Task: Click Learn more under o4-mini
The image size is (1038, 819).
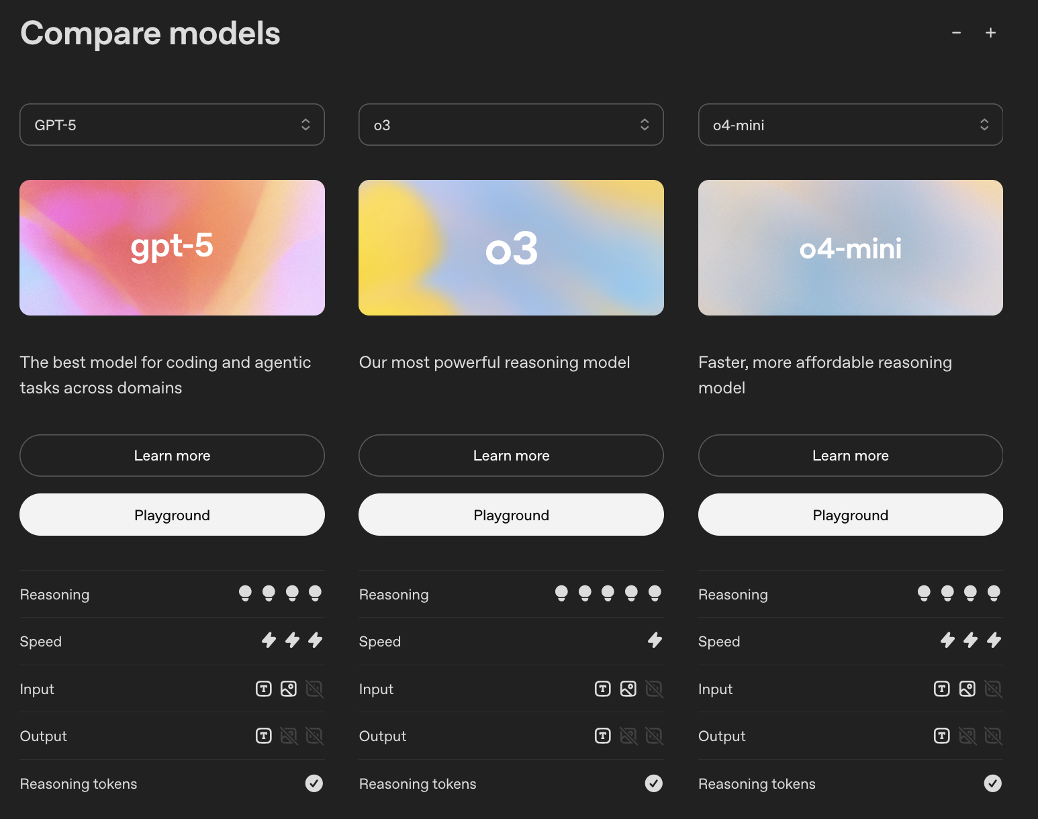Action: 851,456
